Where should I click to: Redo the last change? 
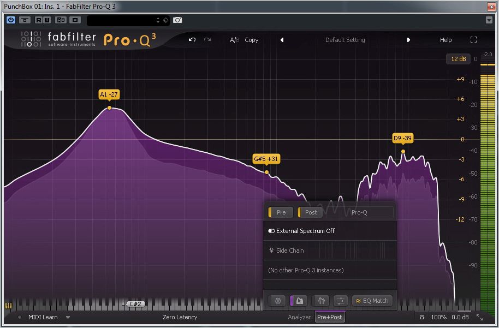coord(207,40)
